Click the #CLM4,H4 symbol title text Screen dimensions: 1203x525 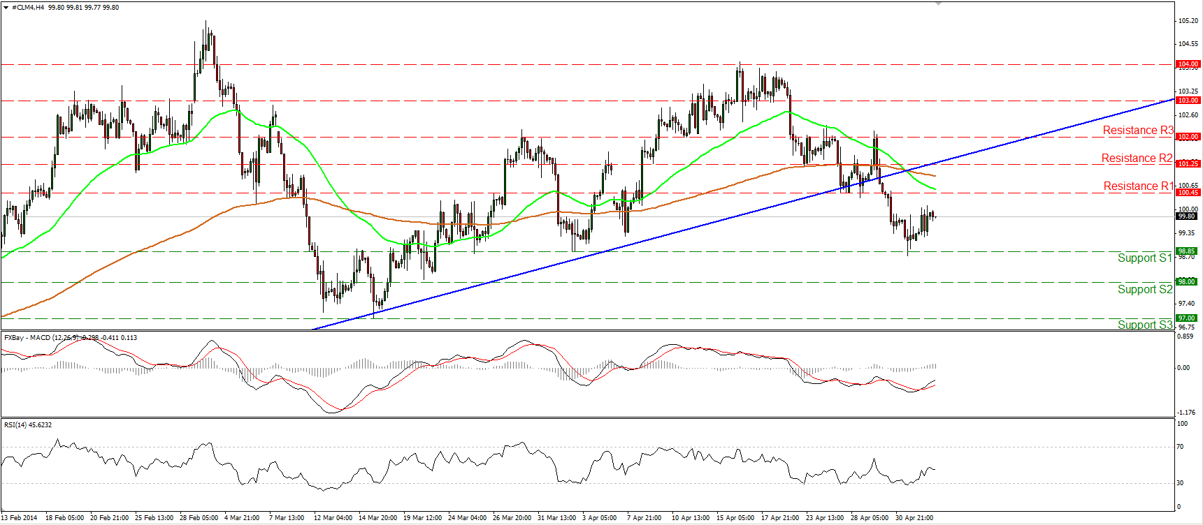point(28,7)
